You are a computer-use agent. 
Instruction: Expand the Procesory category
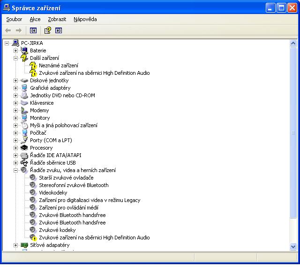[15, 148]
